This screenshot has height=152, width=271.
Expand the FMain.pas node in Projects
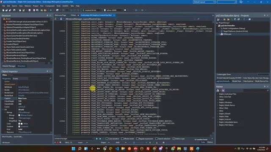pos(219,34)
